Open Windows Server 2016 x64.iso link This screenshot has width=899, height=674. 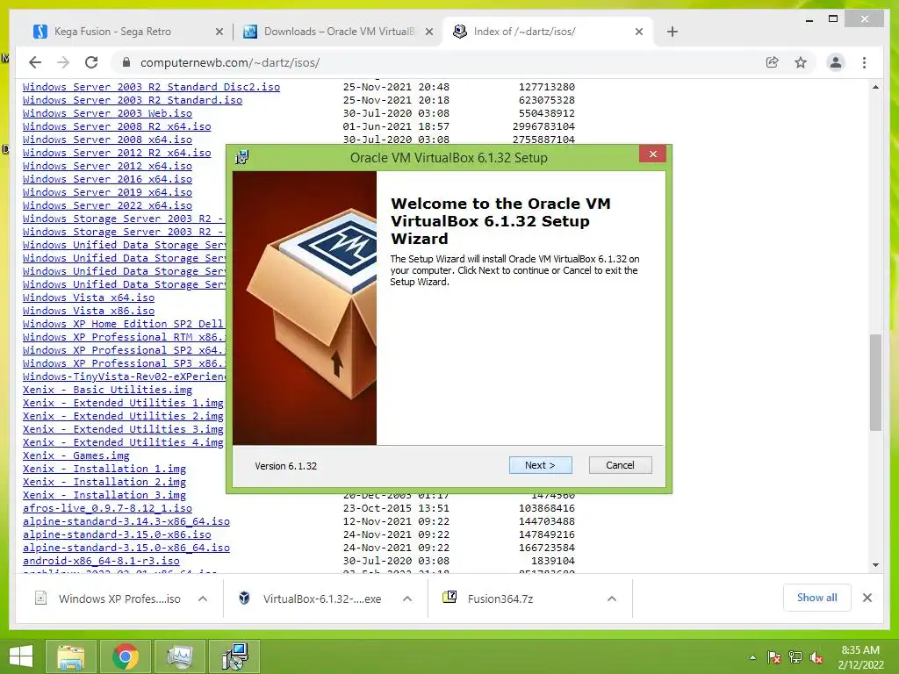pos(107,179)
